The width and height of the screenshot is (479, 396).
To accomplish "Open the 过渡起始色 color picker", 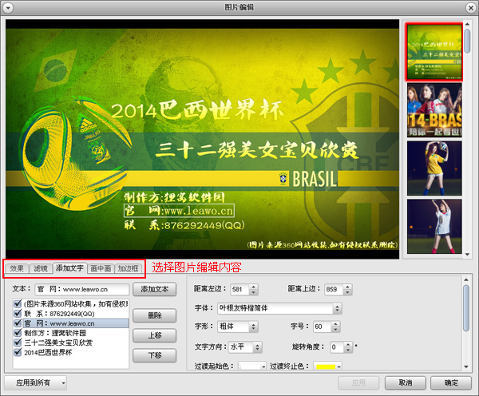I will click(252, 366).
